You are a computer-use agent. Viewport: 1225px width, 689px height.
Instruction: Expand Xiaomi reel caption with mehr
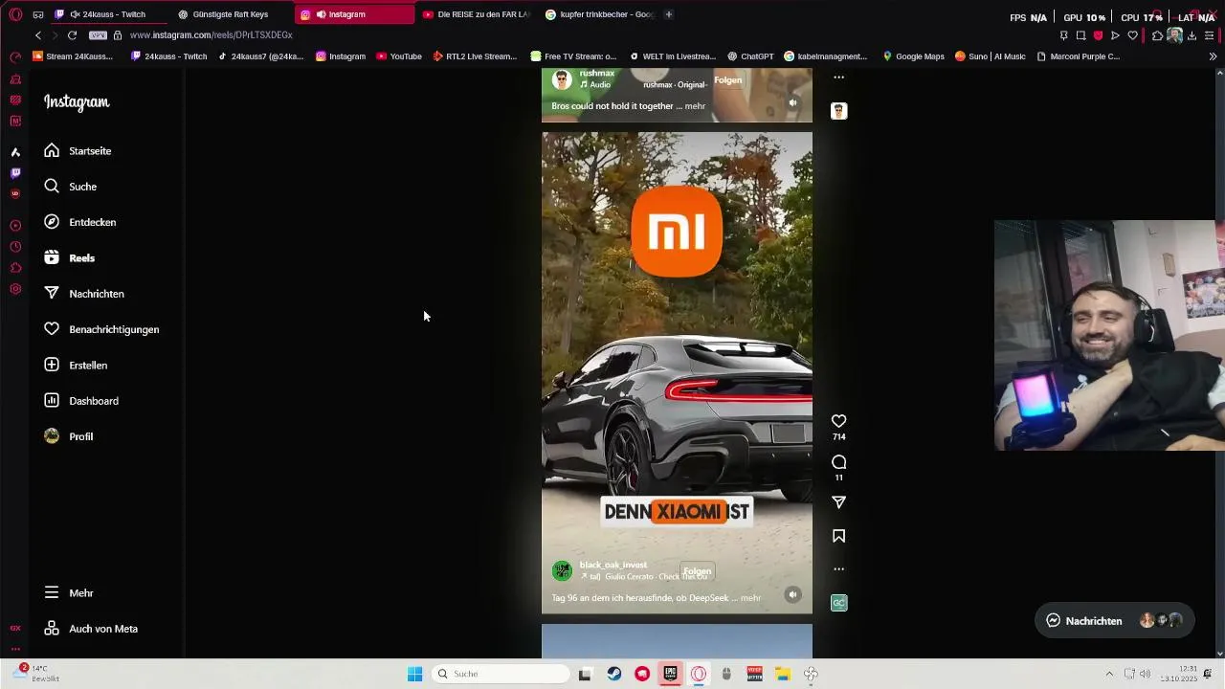[x=750, y=598]
